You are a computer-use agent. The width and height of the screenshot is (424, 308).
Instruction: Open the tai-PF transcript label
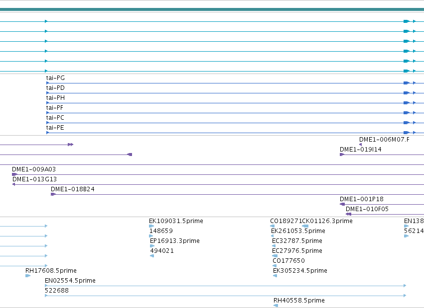pyautogui.click(x=55, y=108)
